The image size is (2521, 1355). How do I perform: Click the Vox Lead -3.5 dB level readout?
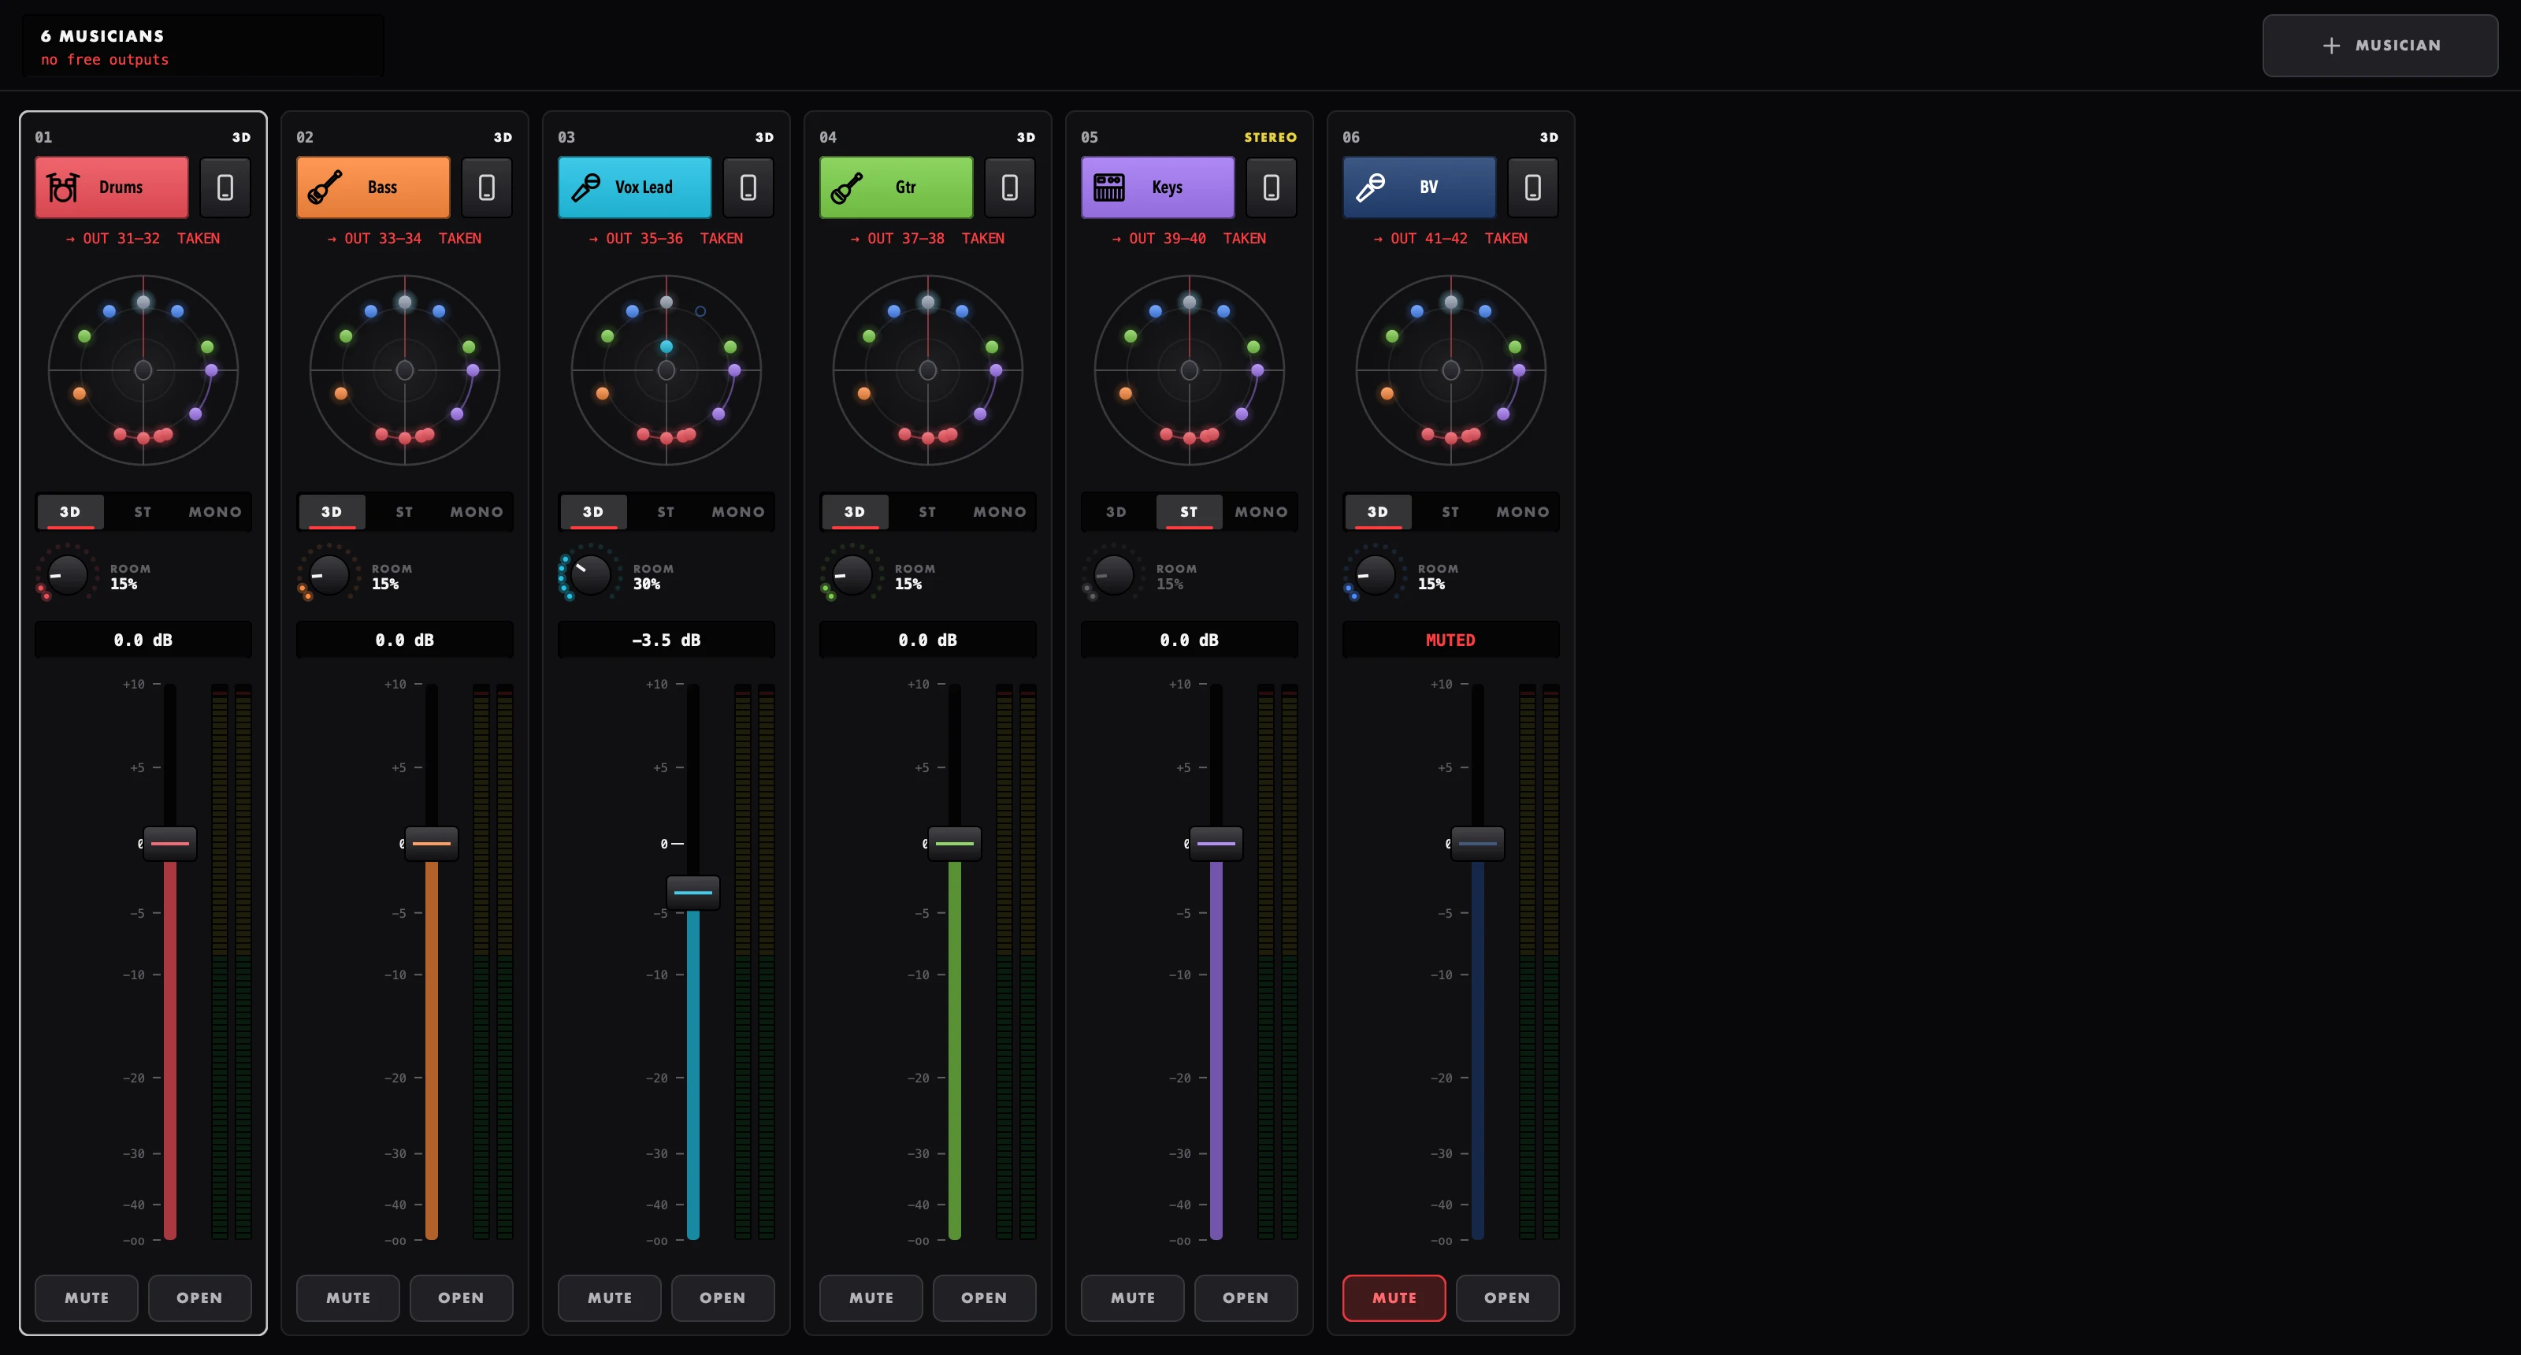(666, 640)
